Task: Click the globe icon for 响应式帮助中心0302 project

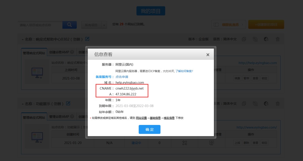Action: pos(266,39)
